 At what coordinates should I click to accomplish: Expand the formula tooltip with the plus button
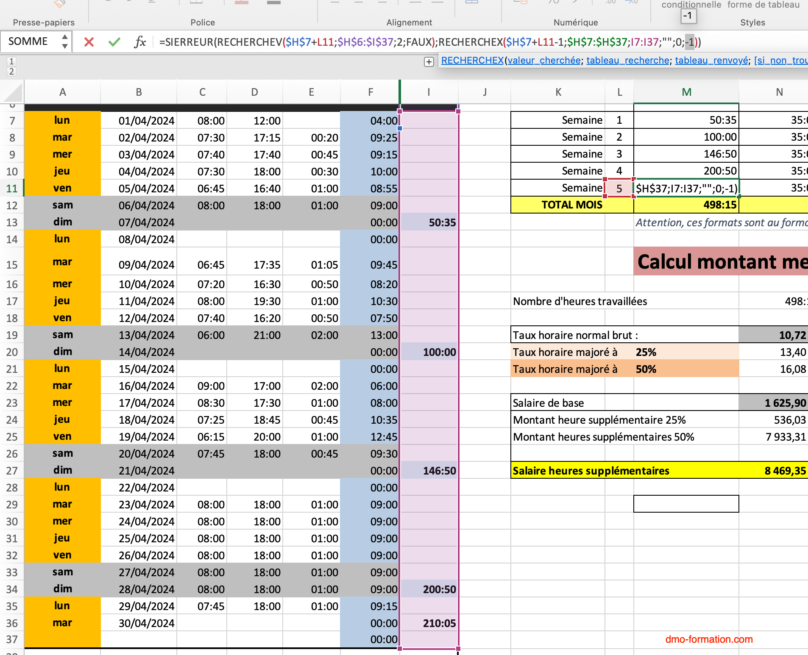(429, 62)
